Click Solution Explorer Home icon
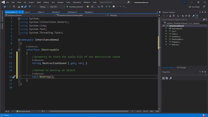This screenshot has width=208, height=117. pyautogui.click(x=170, y=16)
